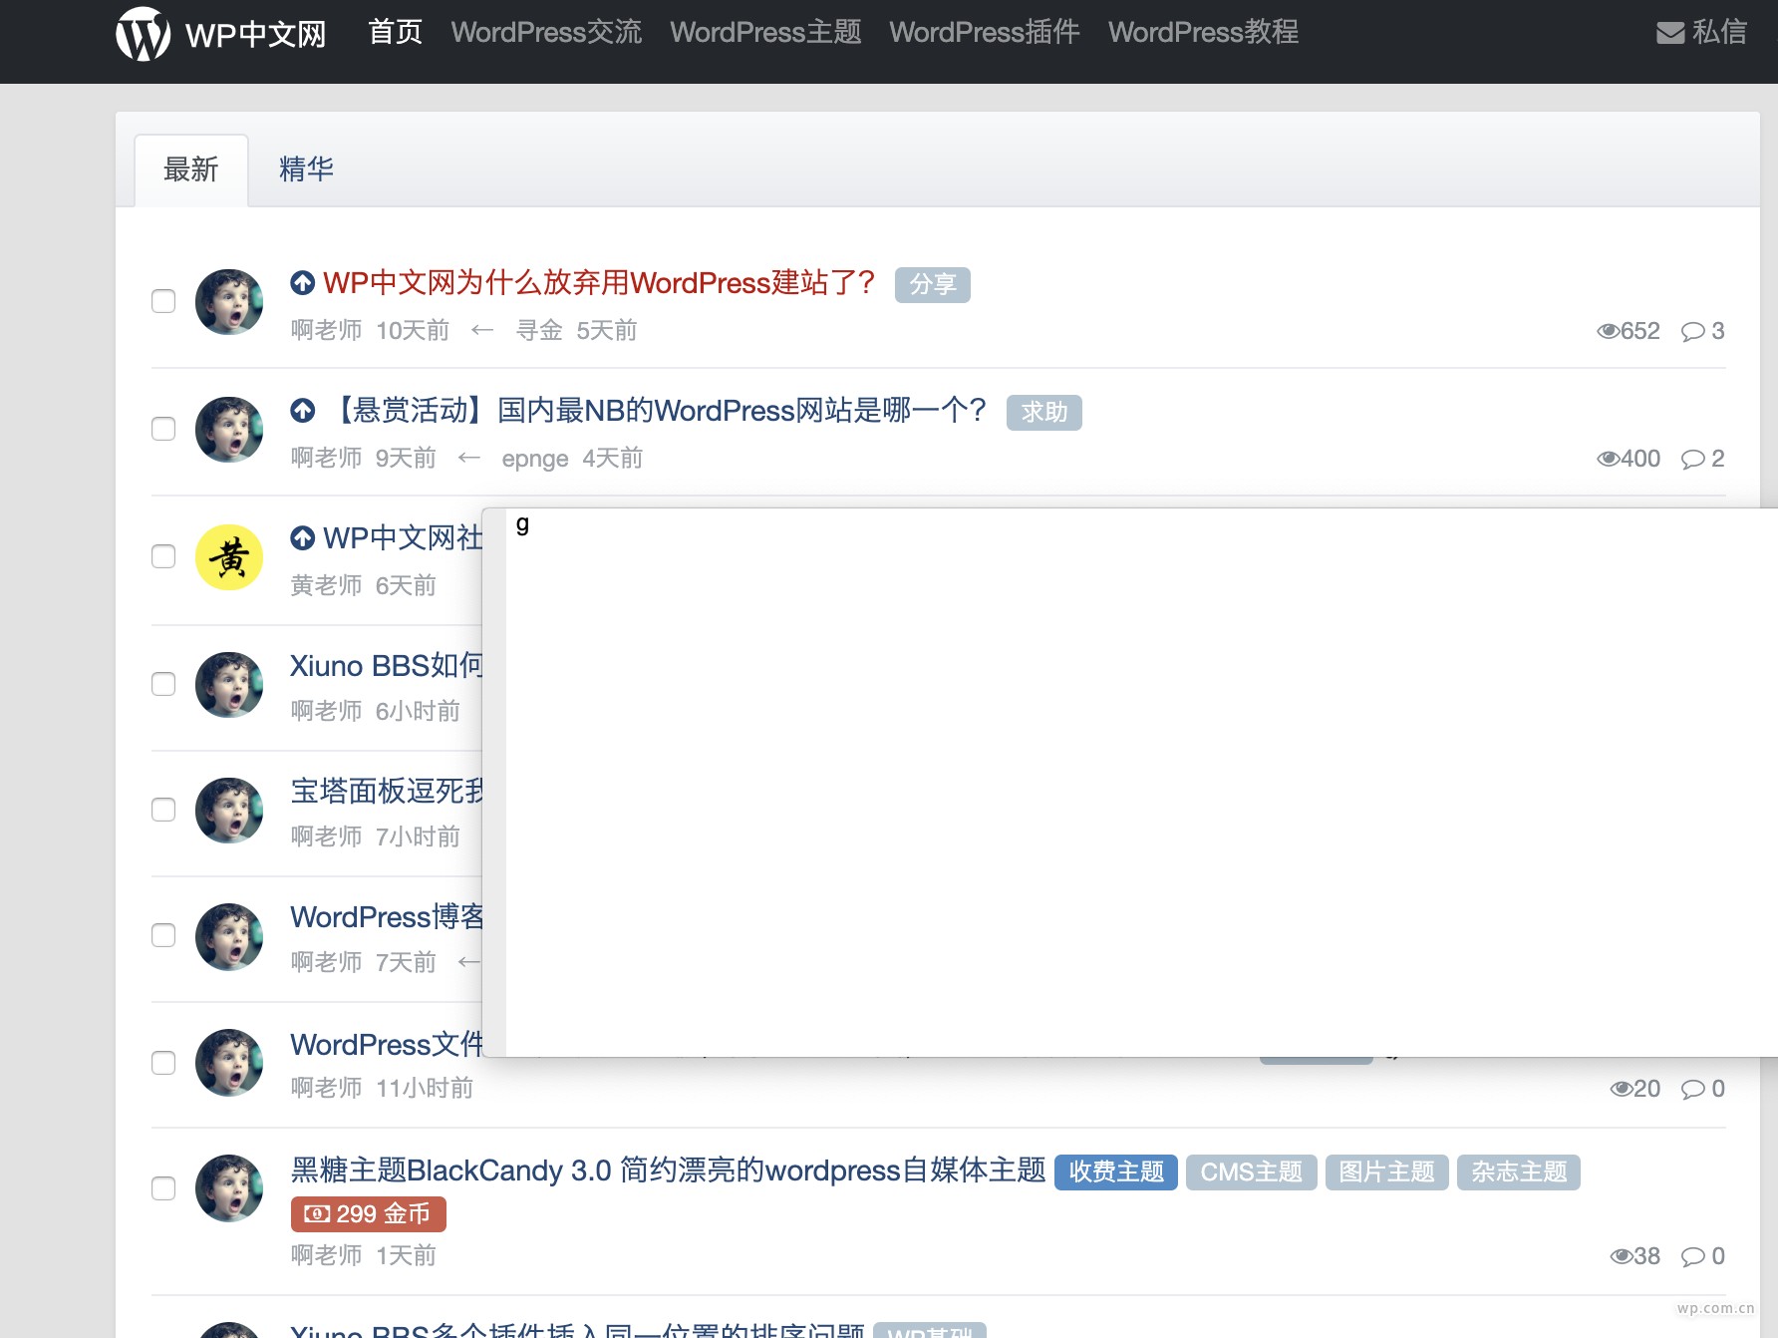Click pinned arrow icon beside WP中文网社 post
This screenshot has width=1778, height=1338.
(x=303, y=537)
